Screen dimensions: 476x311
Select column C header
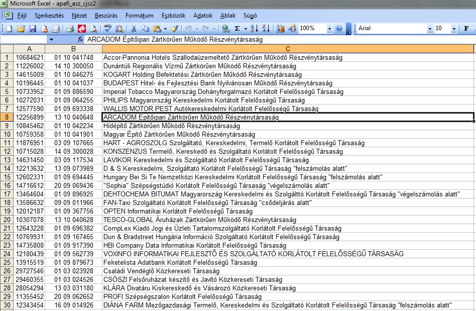(288, 49)
